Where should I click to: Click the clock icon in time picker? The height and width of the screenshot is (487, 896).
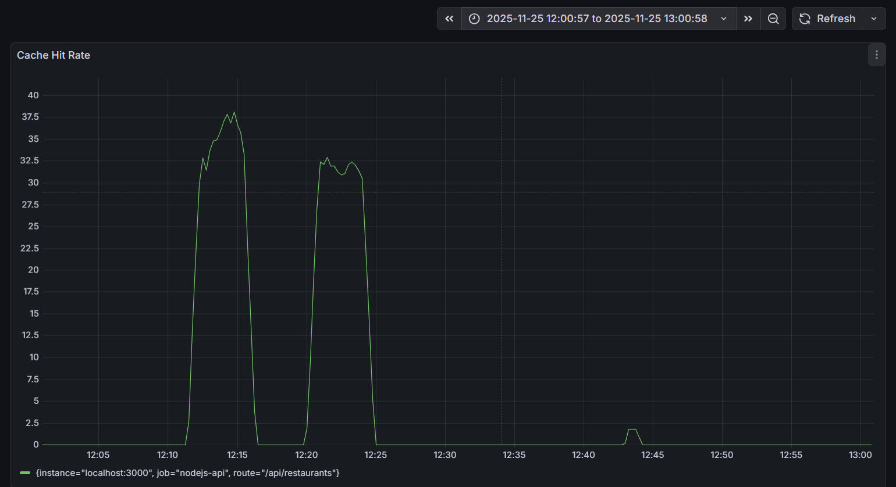click(x=475, y=19)
